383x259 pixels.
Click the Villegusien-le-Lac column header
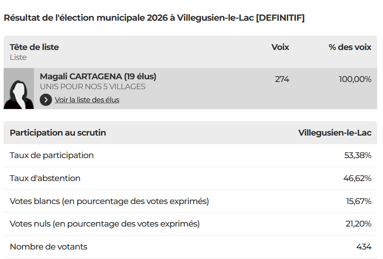pos(335,132)
